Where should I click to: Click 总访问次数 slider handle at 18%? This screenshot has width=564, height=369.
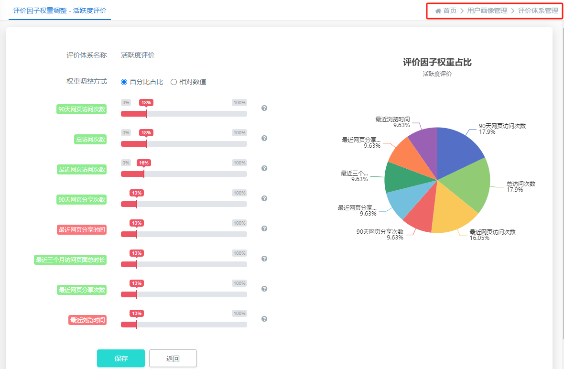(146, 144)
